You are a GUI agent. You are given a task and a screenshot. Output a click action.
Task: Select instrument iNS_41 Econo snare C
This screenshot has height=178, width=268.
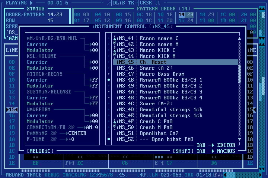pos(176,38)
